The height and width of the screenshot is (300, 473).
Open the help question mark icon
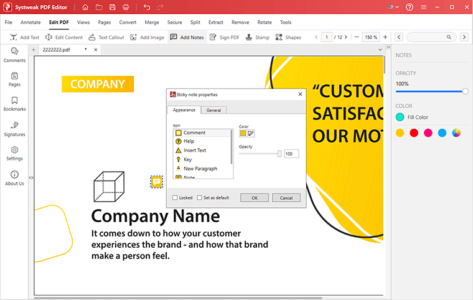tap(410, 7)
